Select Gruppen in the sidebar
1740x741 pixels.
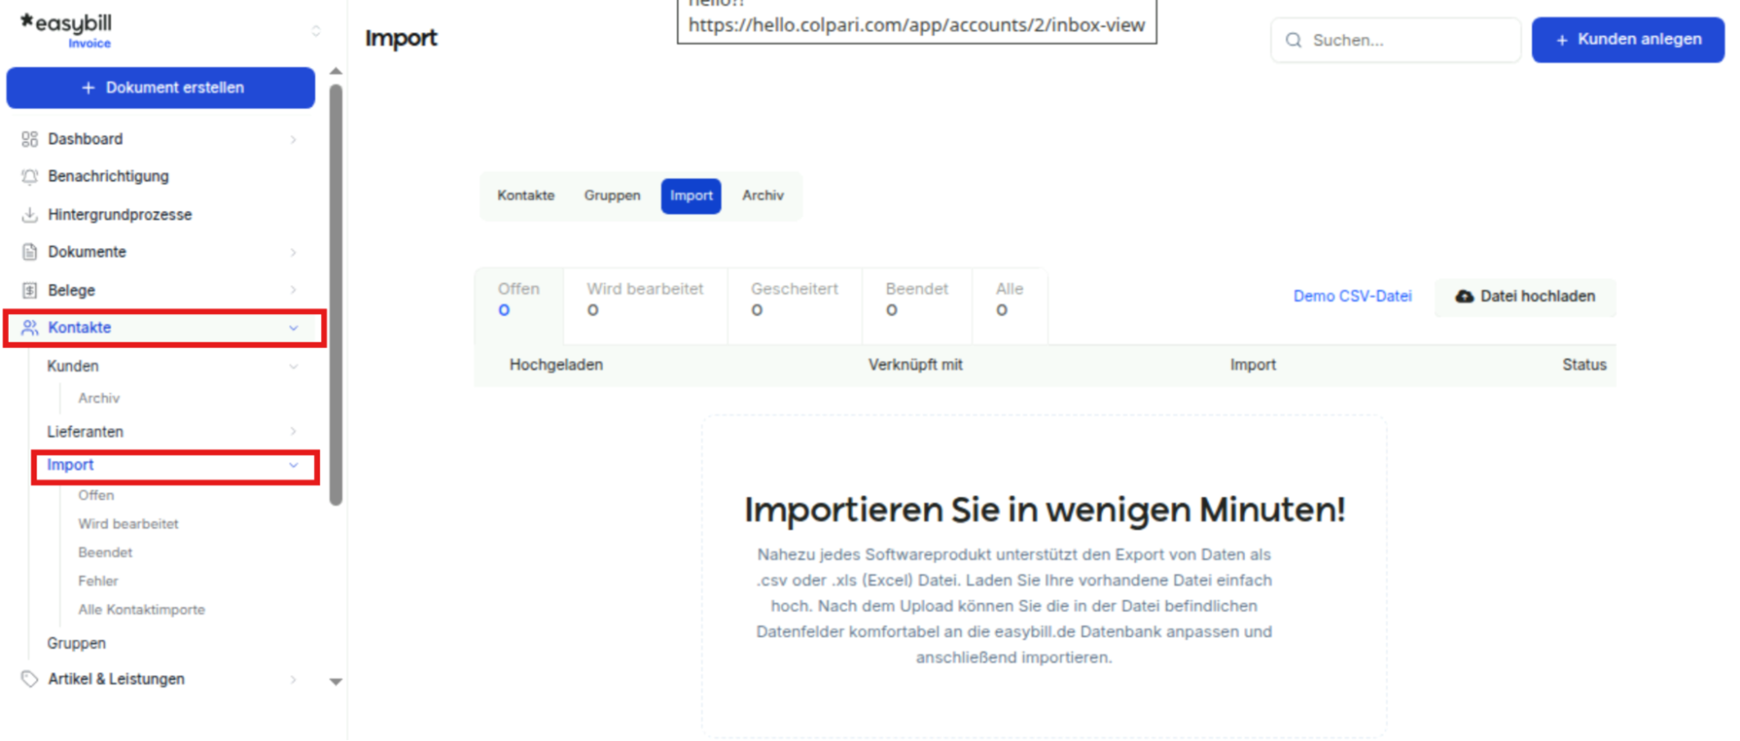tap(77, 644)
